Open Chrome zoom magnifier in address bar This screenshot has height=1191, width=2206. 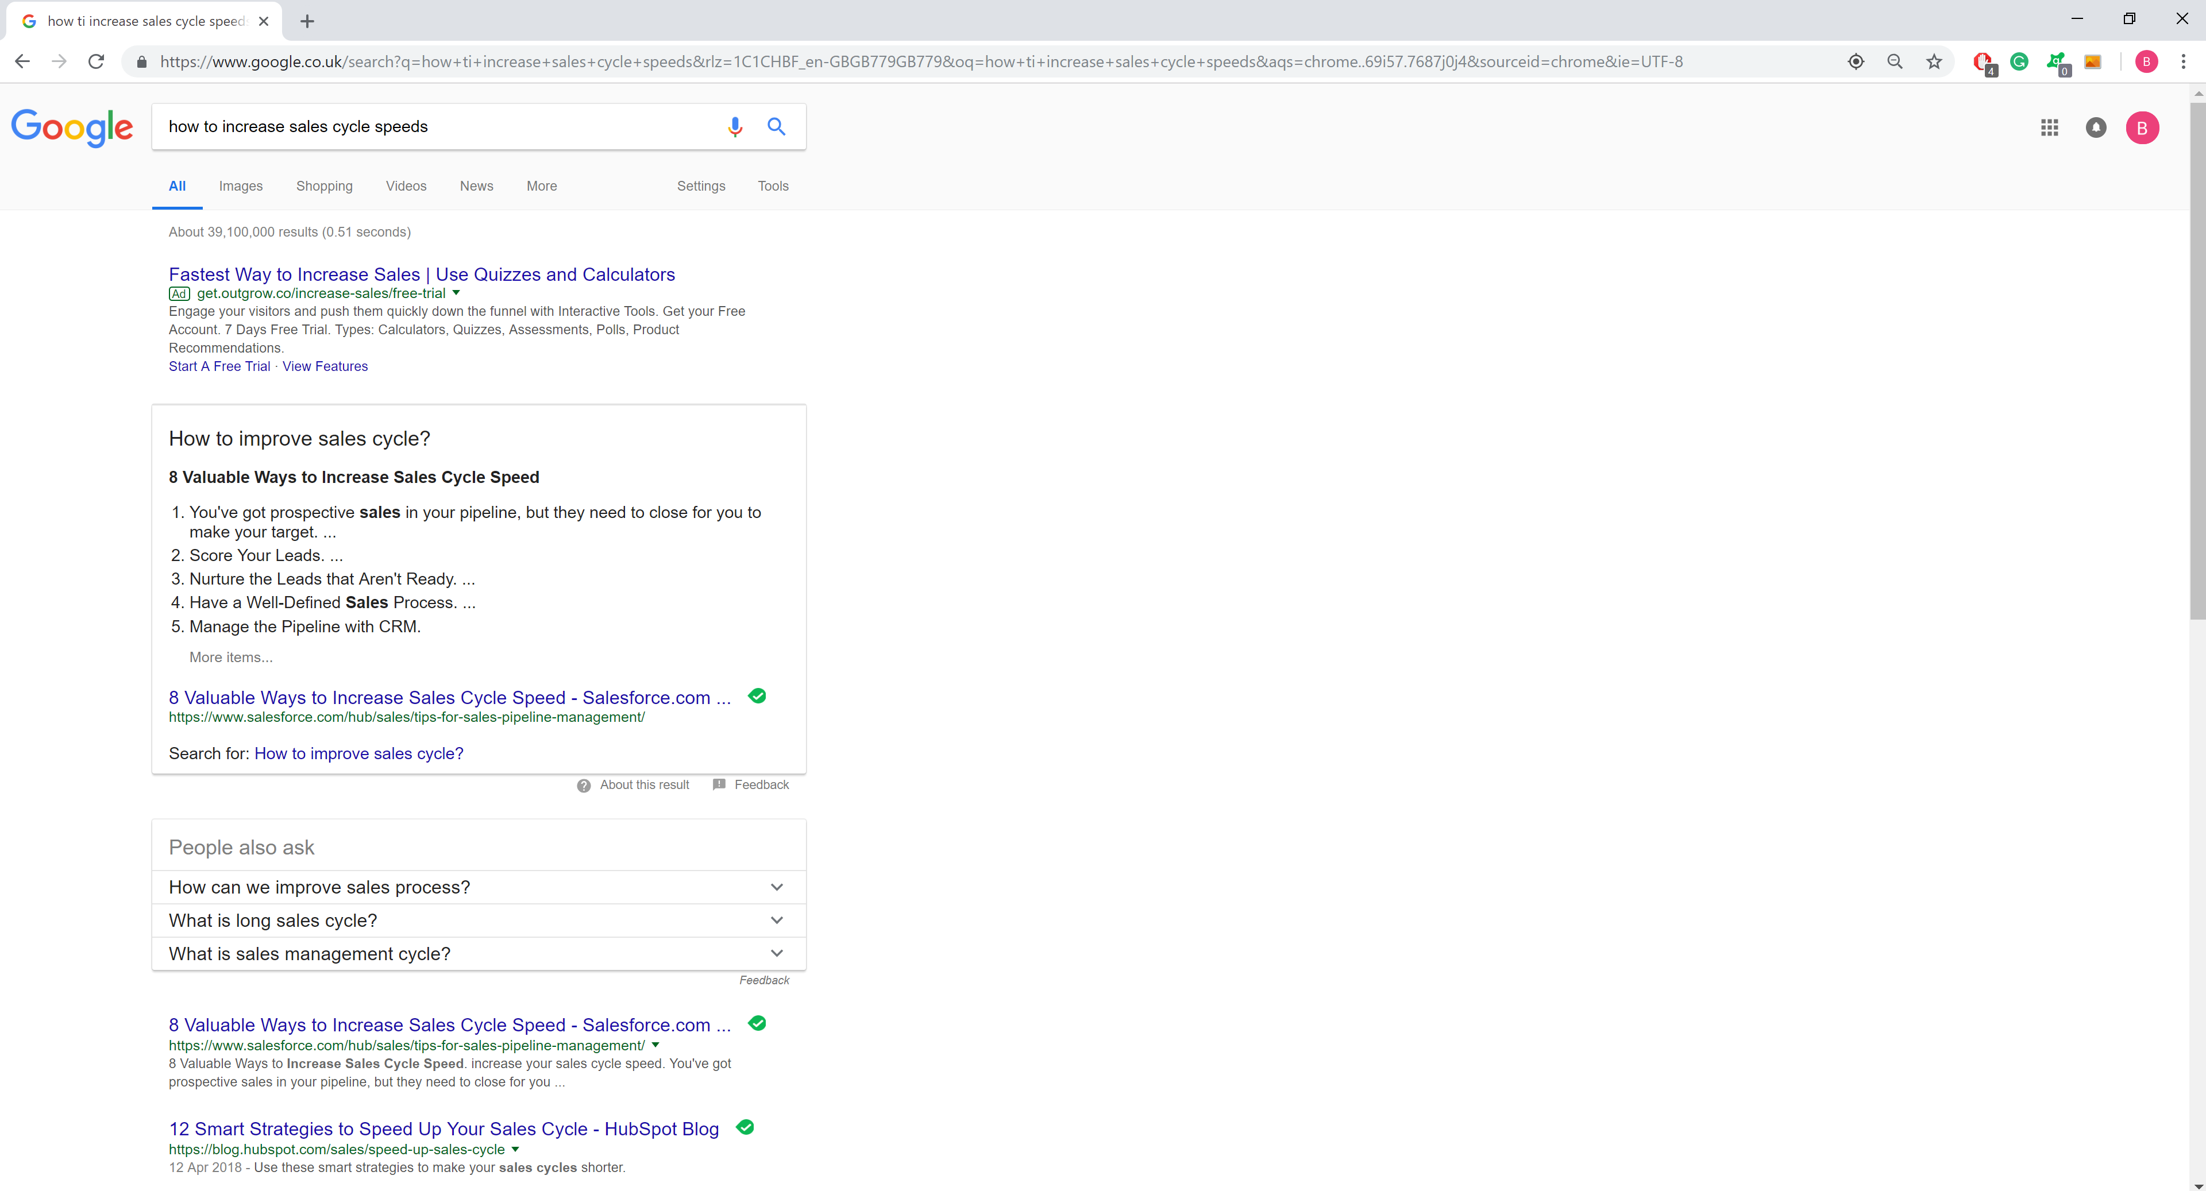(x=1894, y=61)
